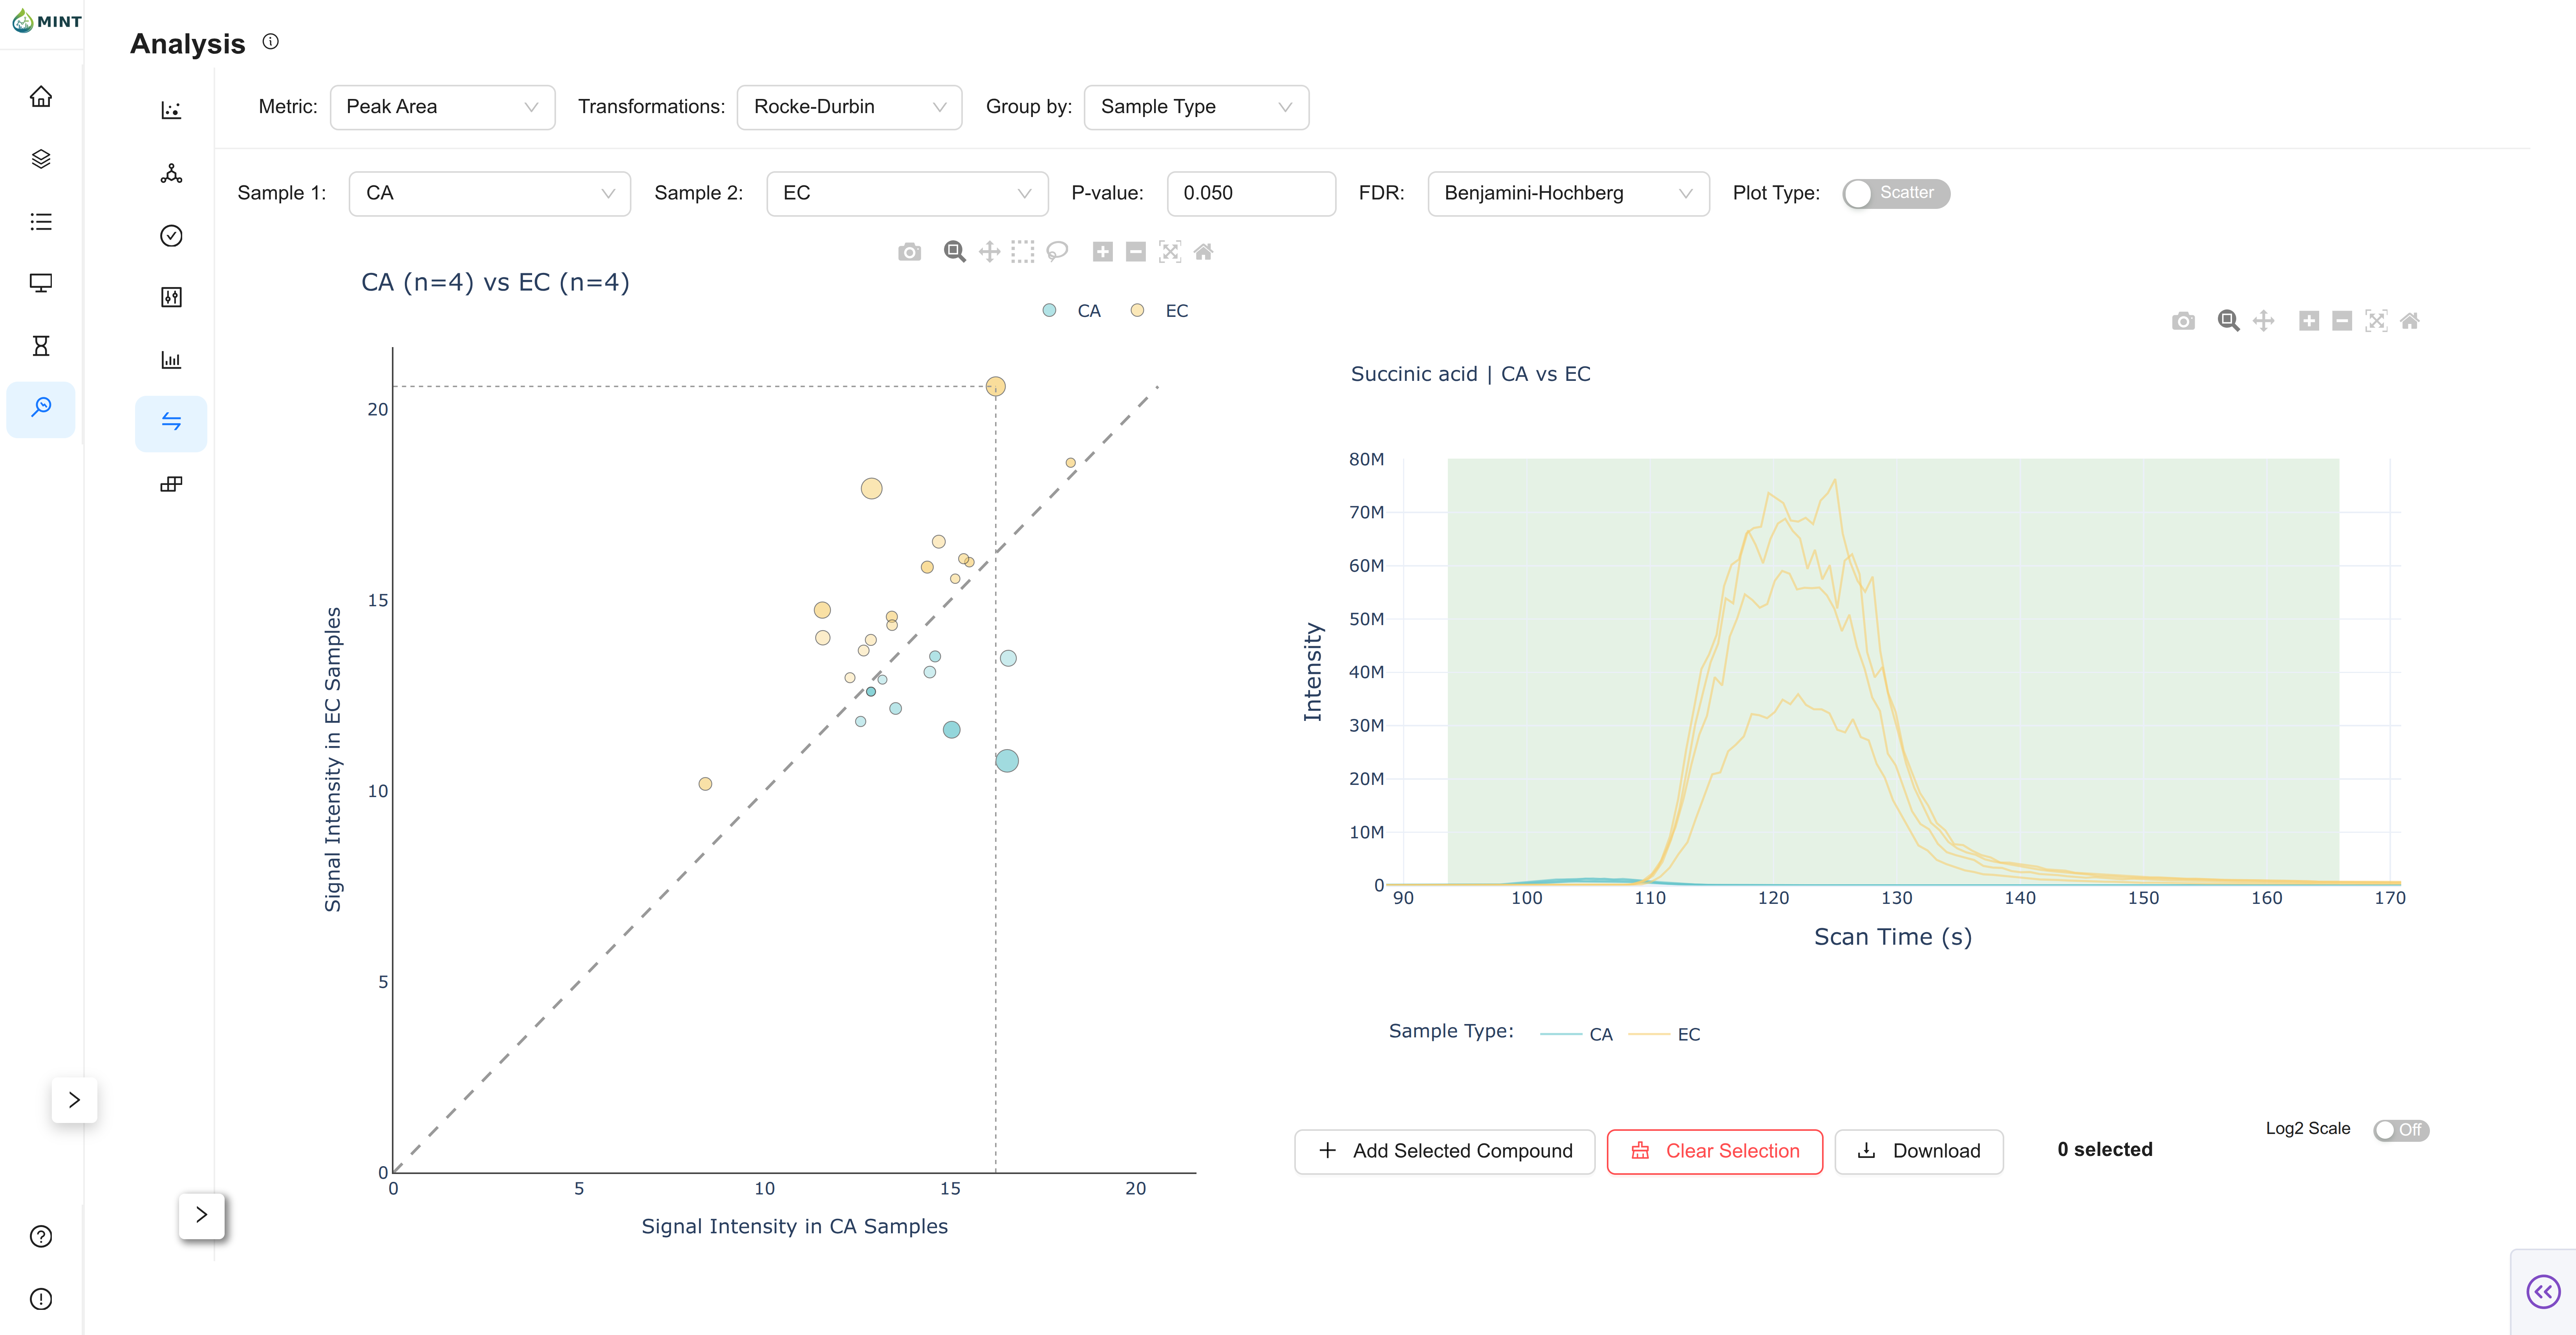Open the bar chart analysis icon
This screenshot has height=1335, width=2576.
[171, 360]
